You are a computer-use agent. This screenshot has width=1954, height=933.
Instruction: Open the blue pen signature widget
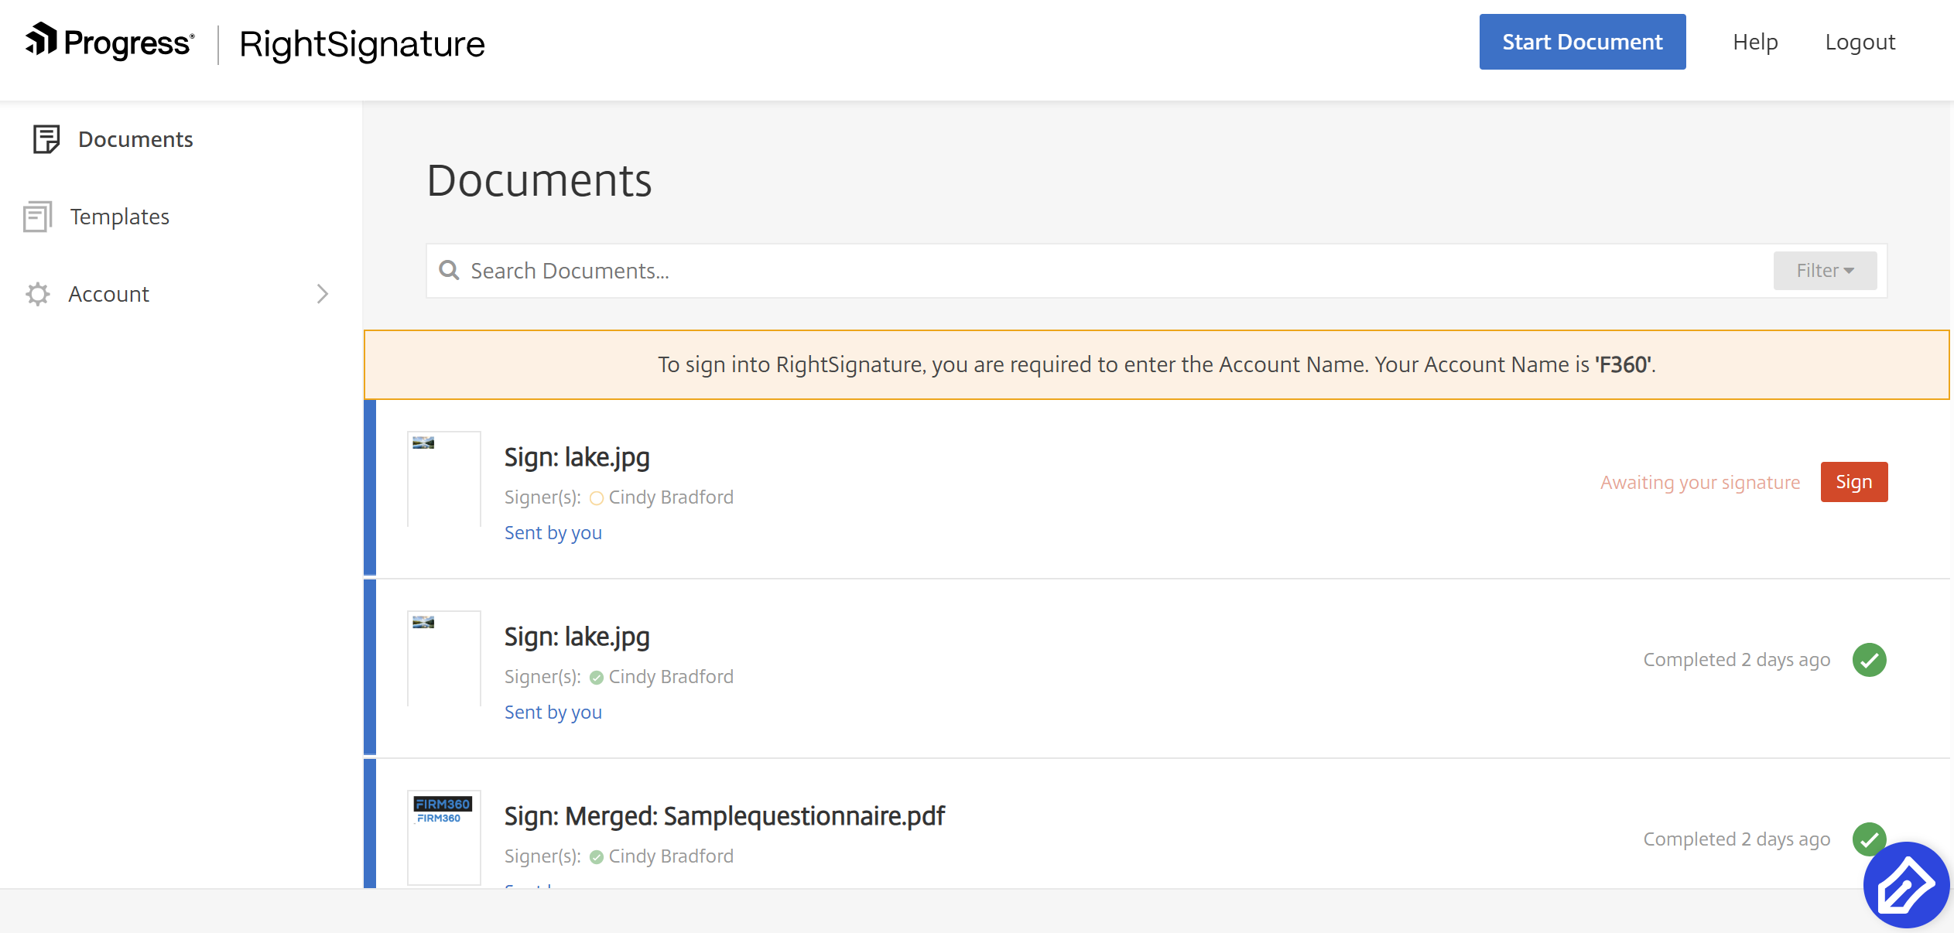(x=1905, y=885)
